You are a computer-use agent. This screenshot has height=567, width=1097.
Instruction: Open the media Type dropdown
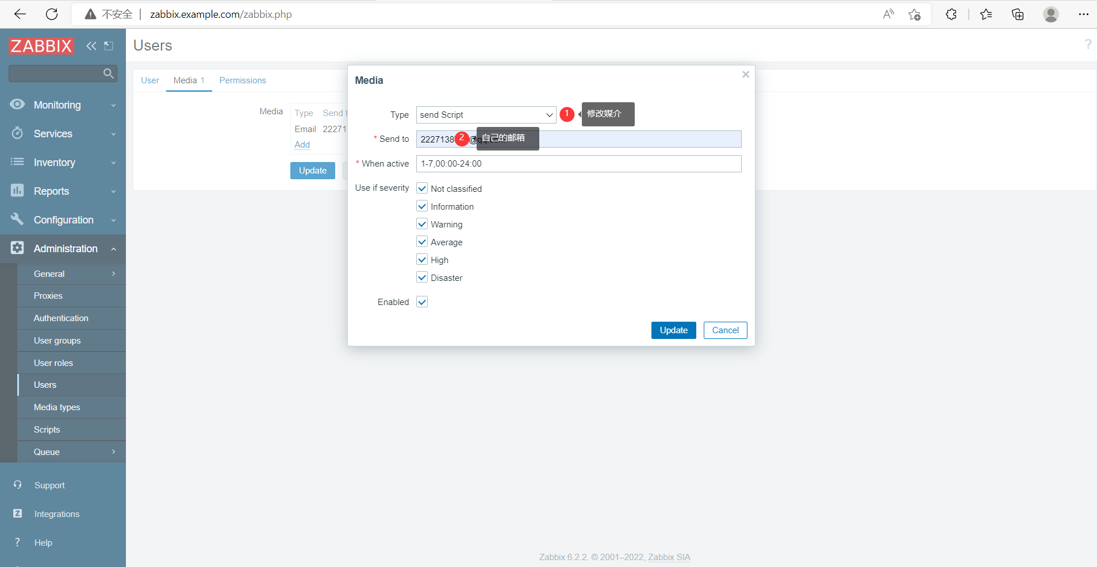click(486, 115)
